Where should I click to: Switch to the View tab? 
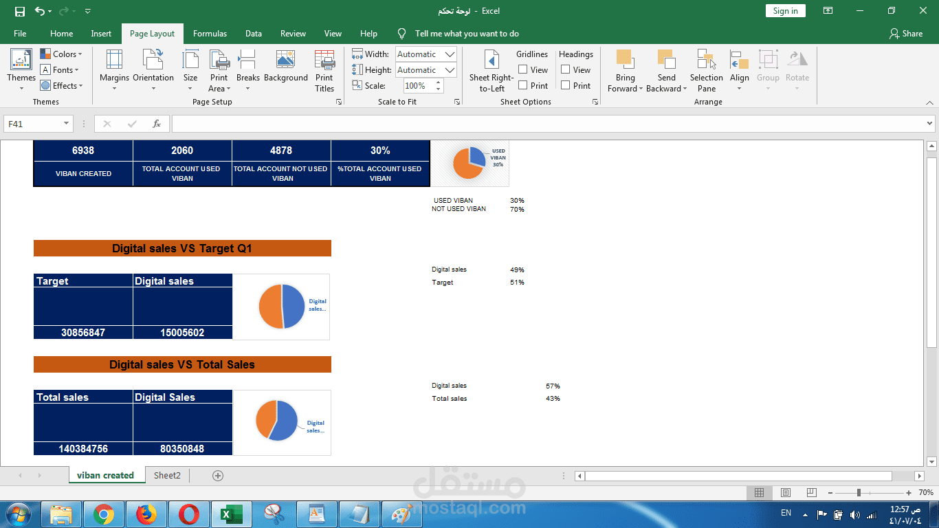[x=333, y=34]
